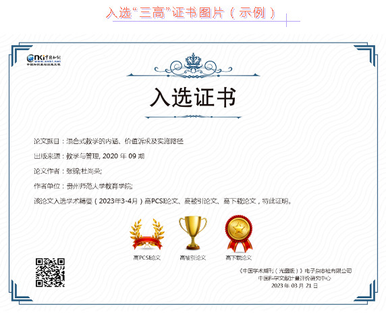Click the gold medal with red ribbon
The width and height of the screenshot is (386, 313).
(238, 233)
